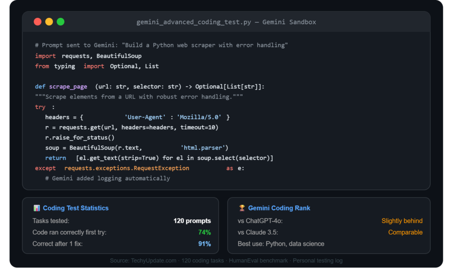Select the Coding Test Statistics heading
The height and width of the screenshot is (274, 459).
point(76,208)
